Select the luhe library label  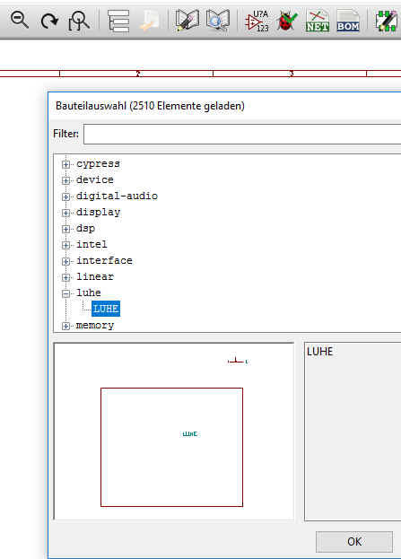coord(89,293)
